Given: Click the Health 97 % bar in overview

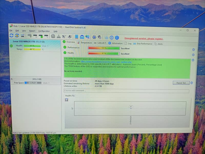Looking at the screenshot, I should tap(104, 53).
